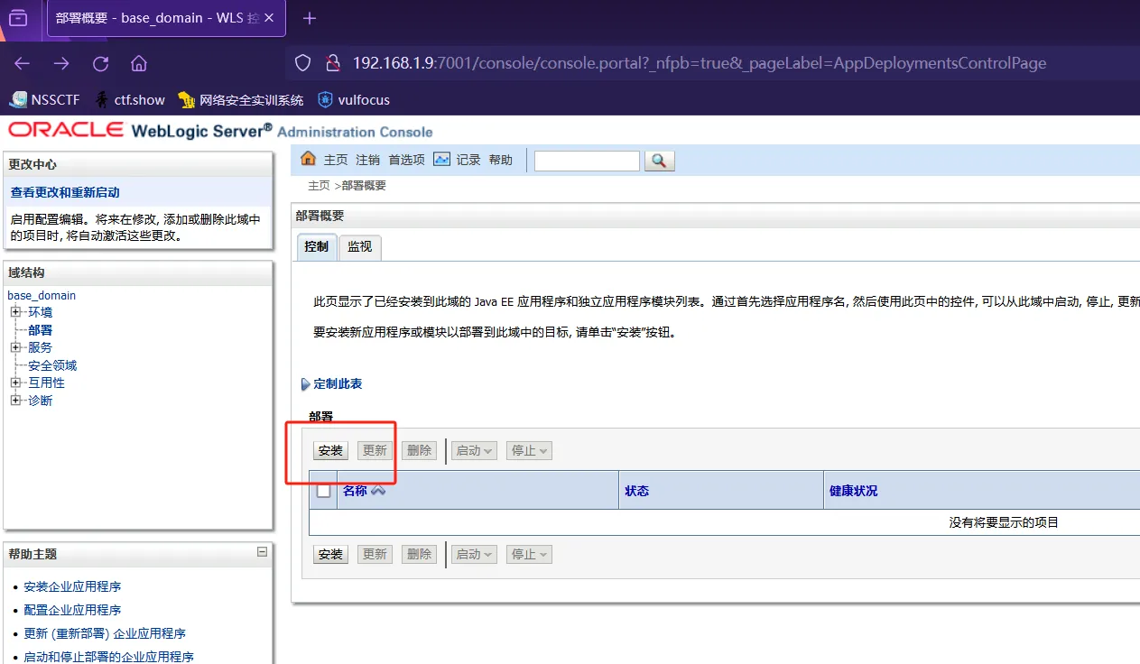Click 查看更改和重新启动 link
This screenshot has width=1140, height=664.
[x=65, y=192]
